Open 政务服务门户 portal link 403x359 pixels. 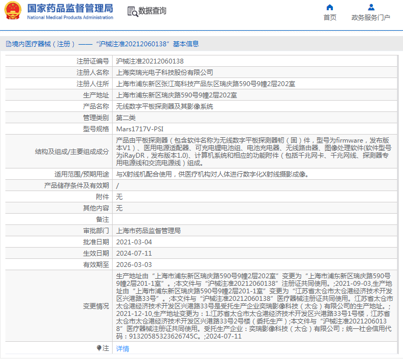pyautogui.click(x=371, y=17)
